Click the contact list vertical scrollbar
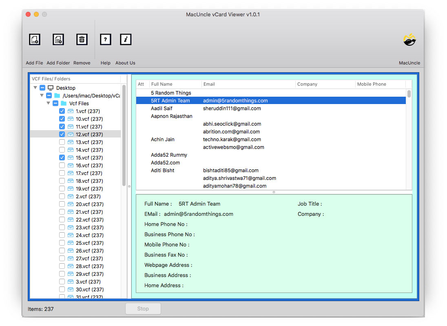The image size is (447, 326). (409, 94)
